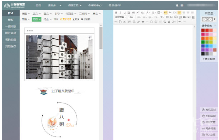
Task: Click the new blank document icon
Action: (120, 22)
